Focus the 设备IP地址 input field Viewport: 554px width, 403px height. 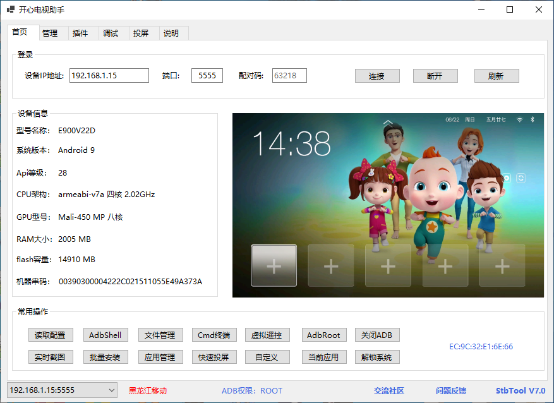click(x=109, y=76)
